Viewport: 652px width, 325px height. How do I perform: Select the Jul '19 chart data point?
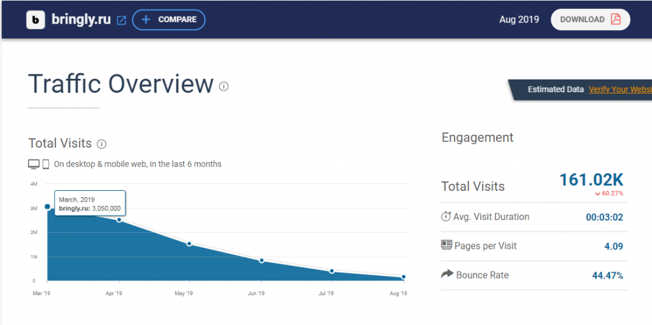332,272
